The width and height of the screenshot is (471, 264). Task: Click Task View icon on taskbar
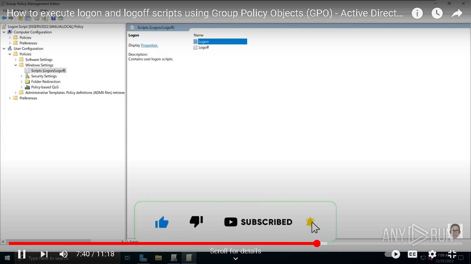coord(127,258)
